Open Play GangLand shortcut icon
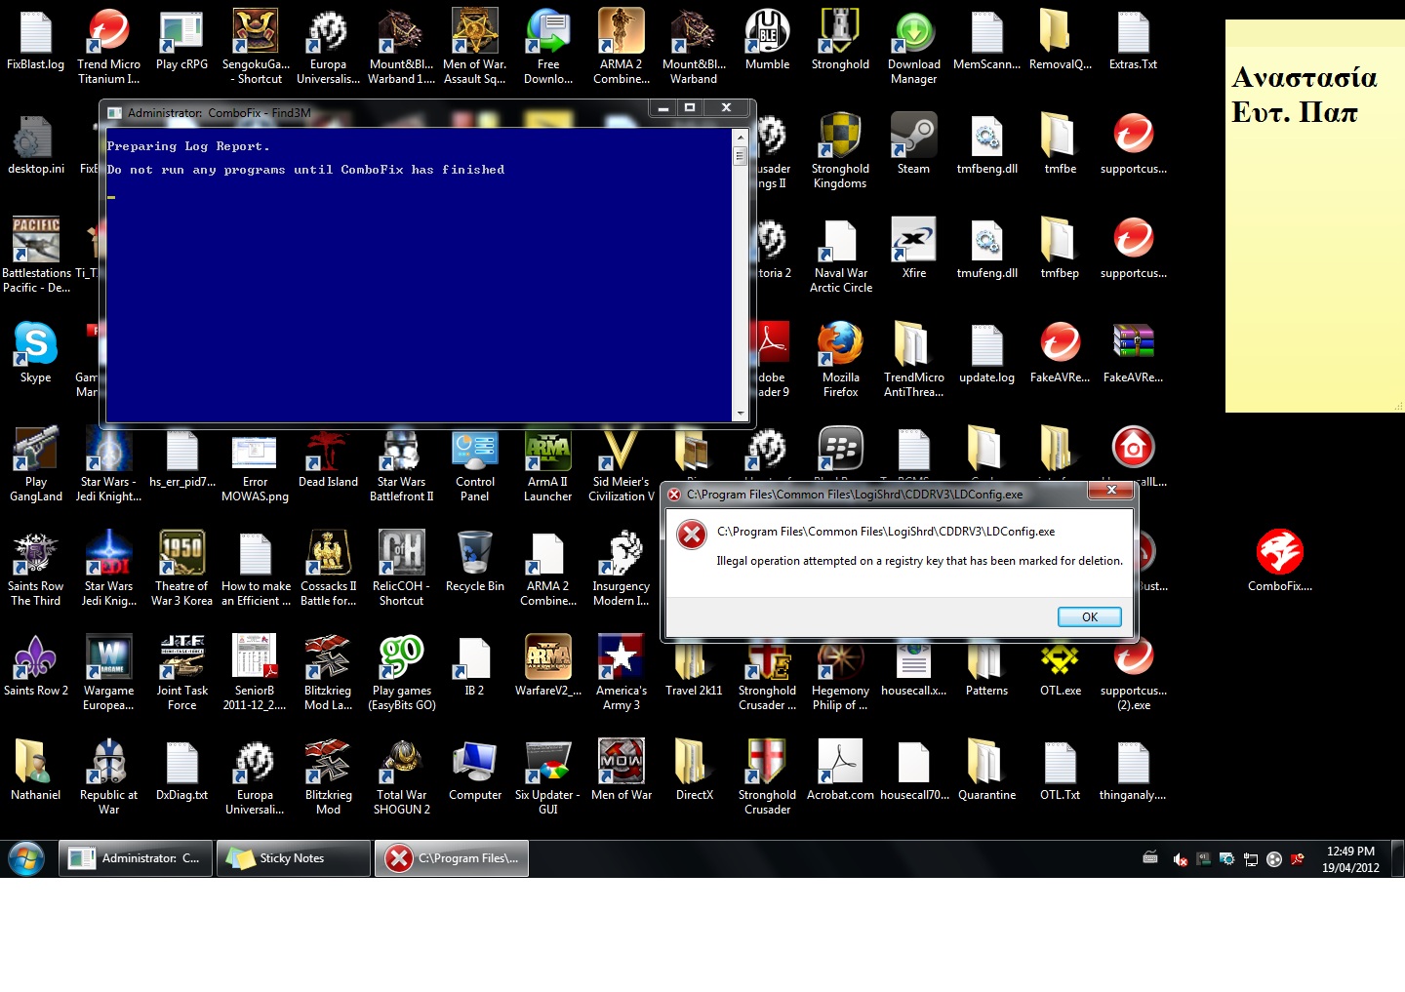Viewport: 1405px width, 992px height. 36,463
